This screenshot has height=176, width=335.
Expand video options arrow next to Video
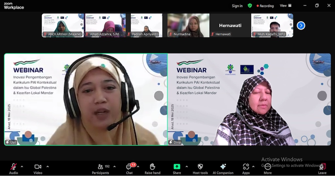(47, 167)
